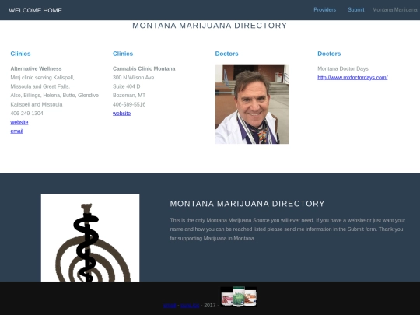
Task: Click the address line 300 N Wilson Ave
Action: click(134, 78)
